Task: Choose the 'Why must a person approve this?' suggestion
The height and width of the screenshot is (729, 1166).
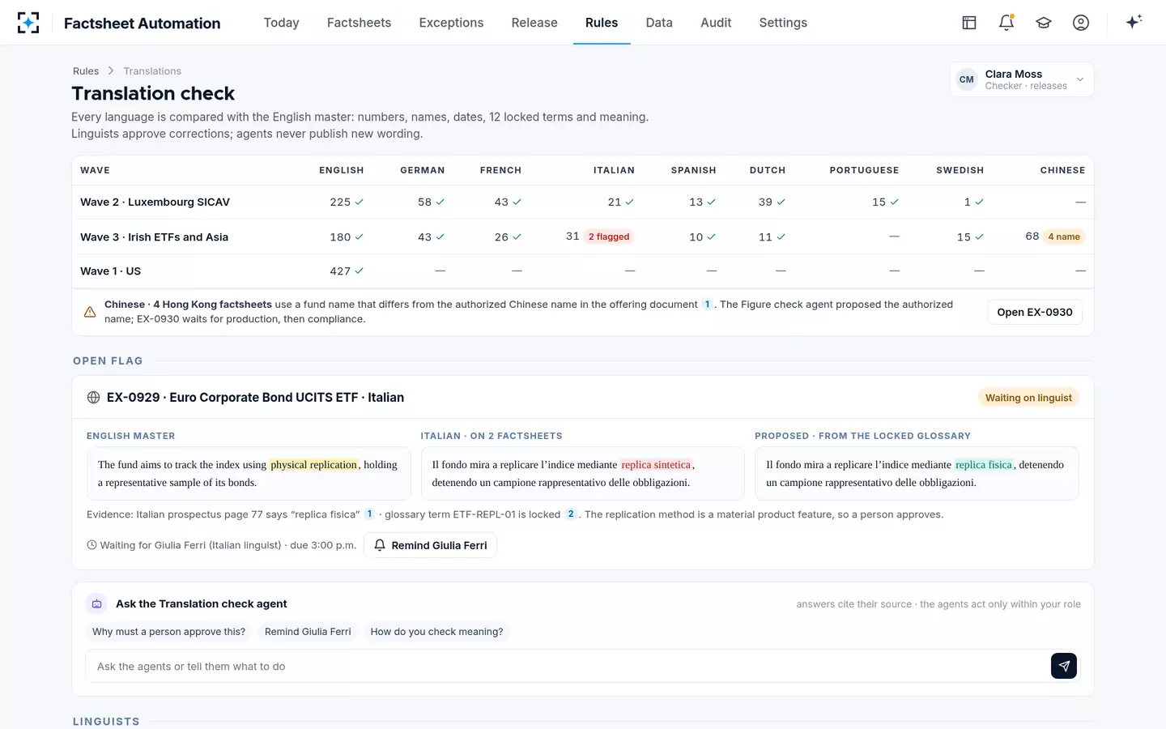Action: 168,632
